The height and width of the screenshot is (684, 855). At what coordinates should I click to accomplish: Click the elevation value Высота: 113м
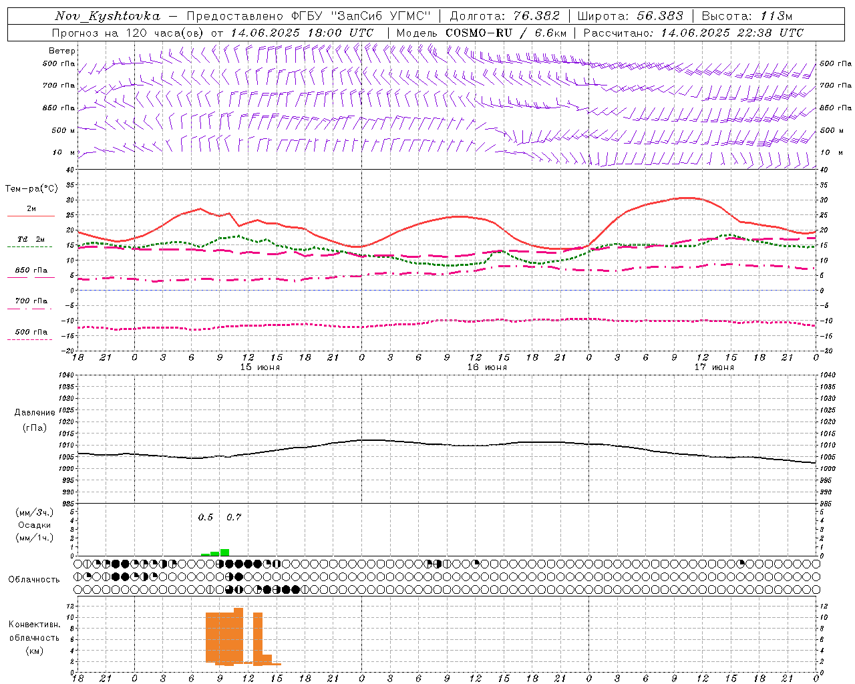tap(747, 16)
